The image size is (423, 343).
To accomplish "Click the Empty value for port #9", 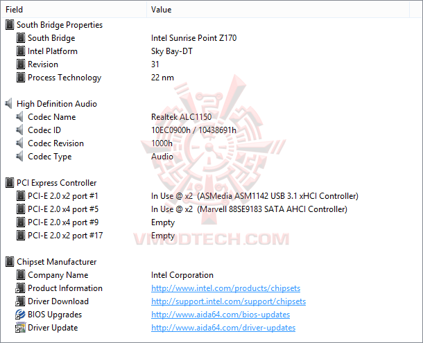I will (x=163, y=222).
